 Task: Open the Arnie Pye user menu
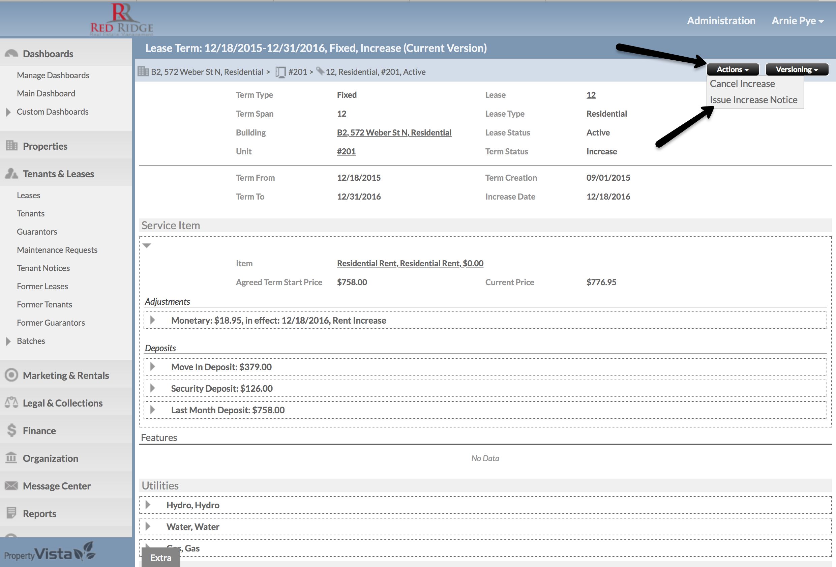click(798, 21)
